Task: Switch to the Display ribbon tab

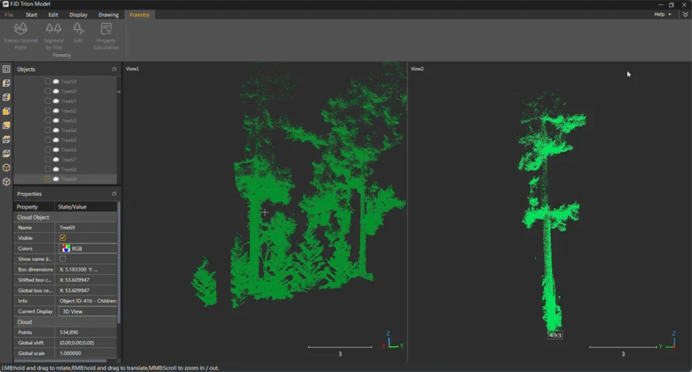Action: 78,14
